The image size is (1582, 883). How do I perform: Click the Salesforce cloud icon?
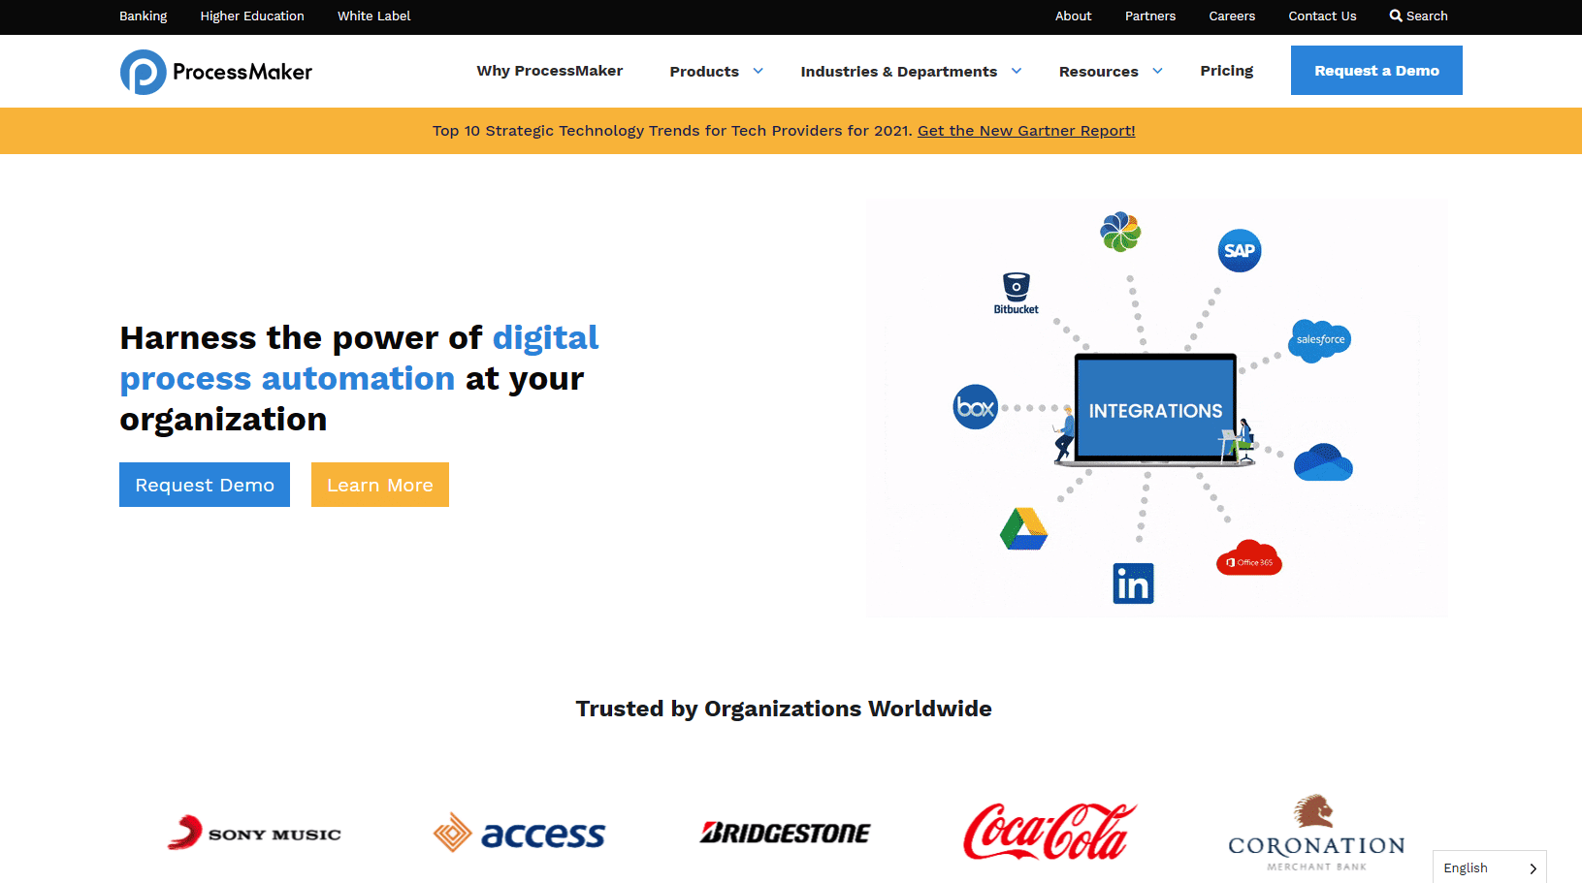[x=1320, y=340]
